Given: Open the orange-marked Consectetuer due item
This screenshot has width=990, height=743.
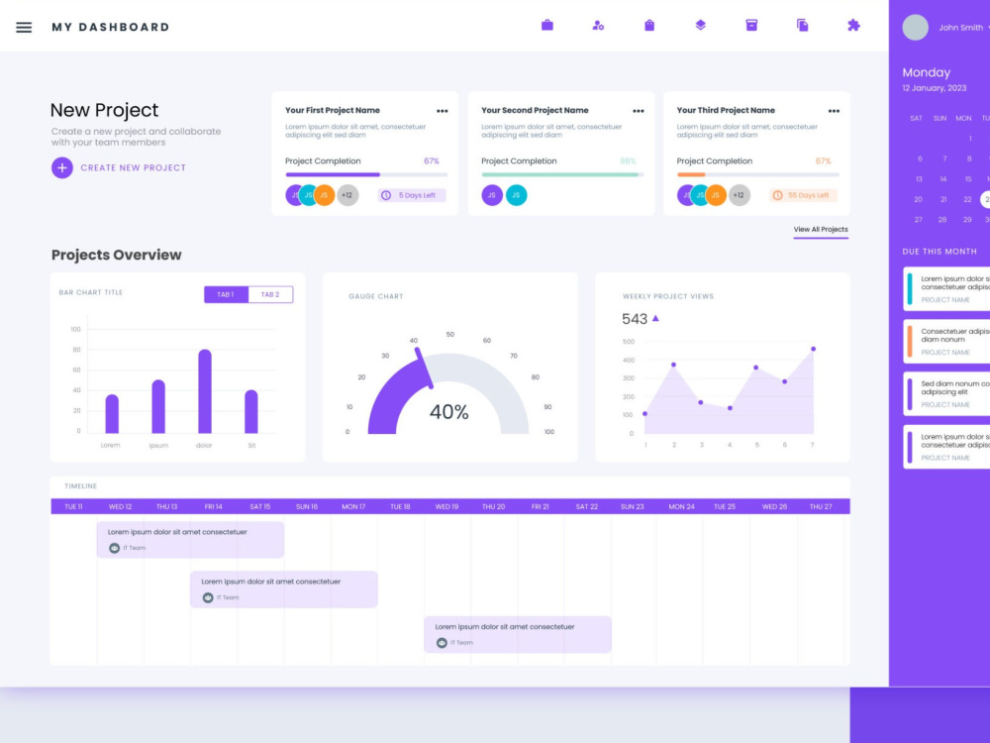Looking at the screenshot, I should pyautogui.click(x=946, y=341).
